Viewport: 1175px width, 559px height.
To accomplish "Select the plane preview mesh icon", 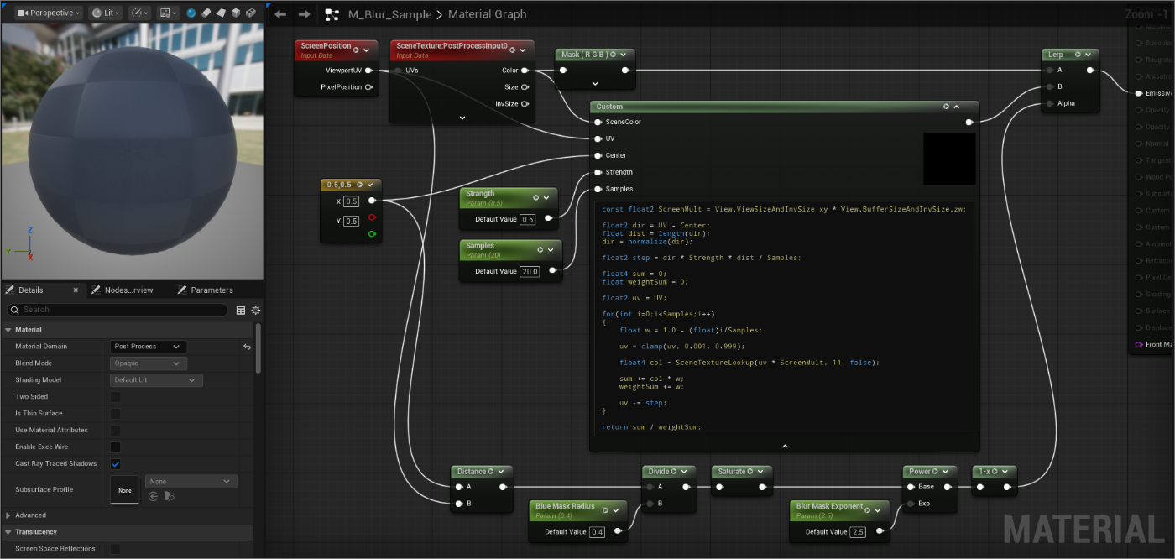I will coord(221,13).
